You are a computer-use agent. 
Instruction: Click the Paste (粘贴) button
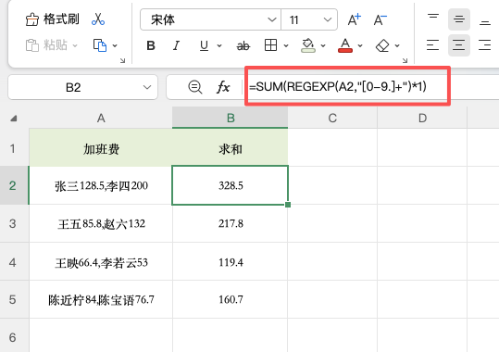[x=46, y=45]
